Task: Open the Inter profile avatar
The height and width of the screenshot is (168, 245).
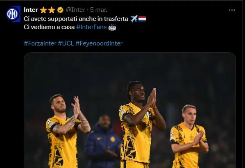Action: pyautogui.click(x=13, y=14)
